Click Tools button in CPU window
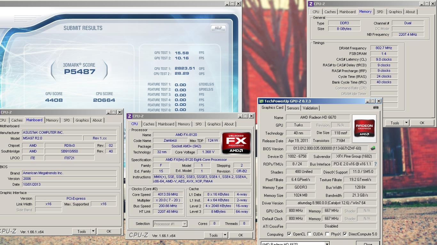 [x=213, y=235]
